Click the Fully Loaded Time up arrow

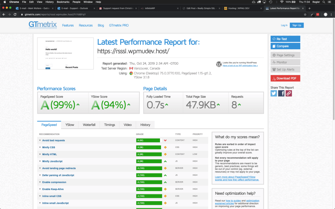pos(167,104)
